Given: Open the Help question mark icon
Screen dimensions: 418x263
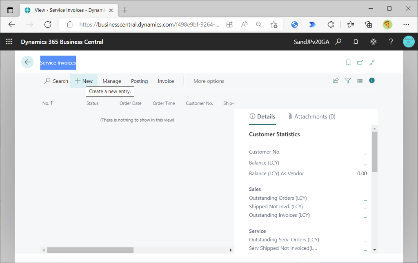Looking at the screenshot, I should click(391, 42).
